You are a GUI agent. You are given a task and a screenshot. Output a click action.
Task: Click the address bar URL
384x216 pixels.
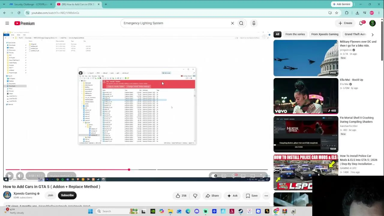click(x=55, y=13)
